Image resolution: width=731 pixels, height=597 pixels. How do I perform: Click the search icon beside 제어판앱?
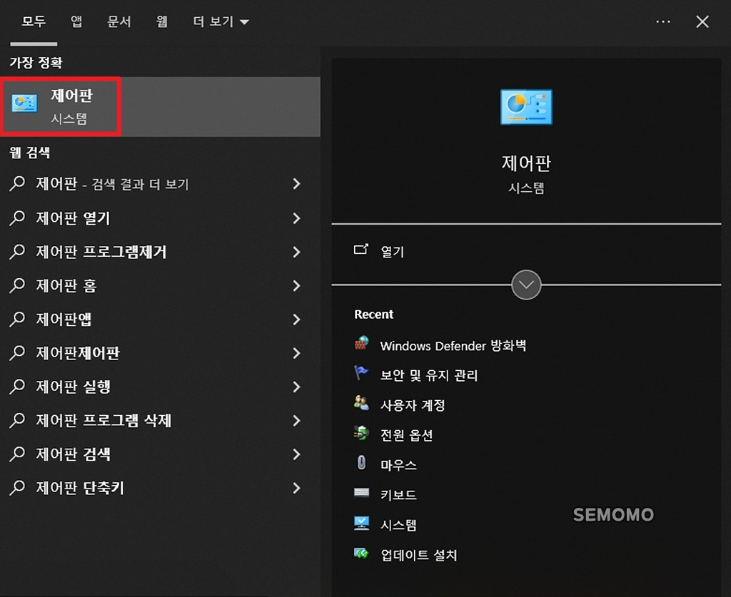click(17, 319)
